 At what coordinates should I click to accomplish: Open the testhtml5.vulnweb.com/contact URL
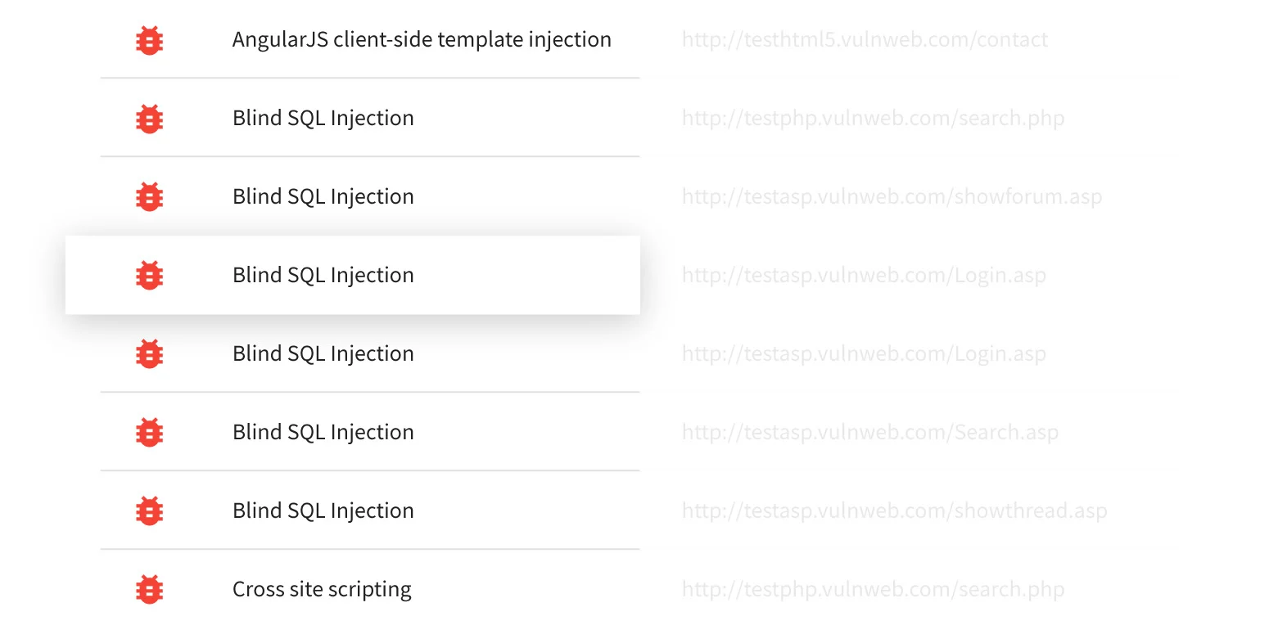click(865, 40)
